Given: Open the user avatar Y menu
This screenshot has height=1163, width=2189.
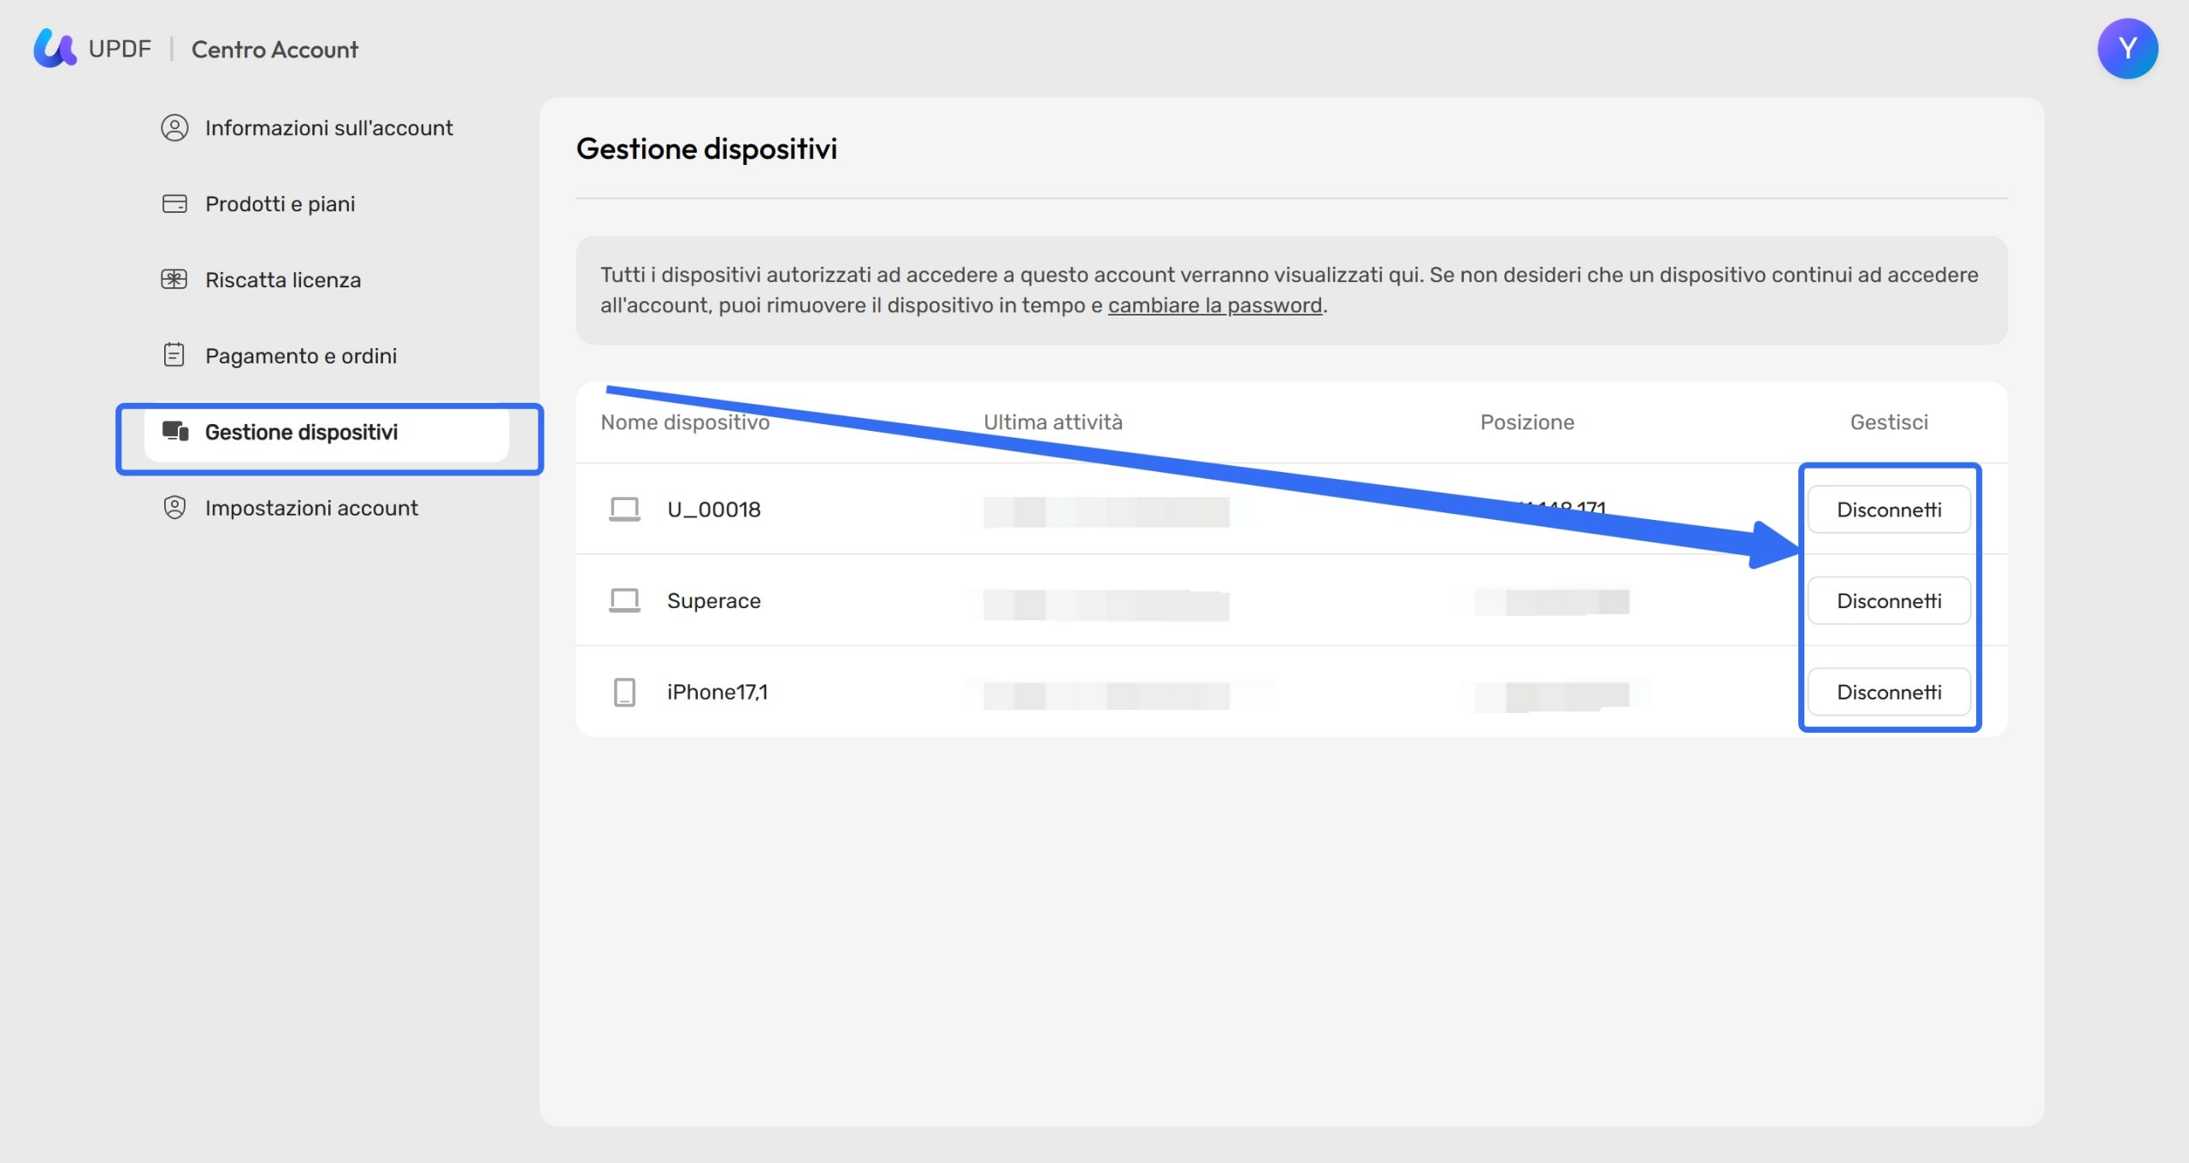Looking at the screenshot, I should pyautogui.click(x=2127, y=49).
